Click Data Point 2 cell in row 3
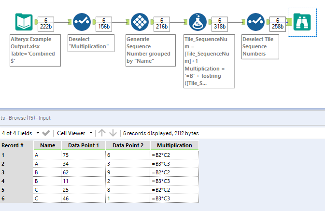The height and width of the screenshot is (211, 325). pos(128,172)
